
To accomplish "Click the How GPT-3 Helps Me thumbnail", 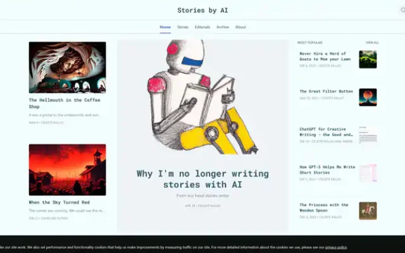I will point(368,173).
